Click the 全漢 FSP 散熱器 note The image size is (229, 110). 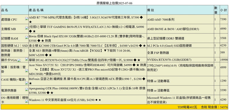pyautogui.click(x=158, y=53)
